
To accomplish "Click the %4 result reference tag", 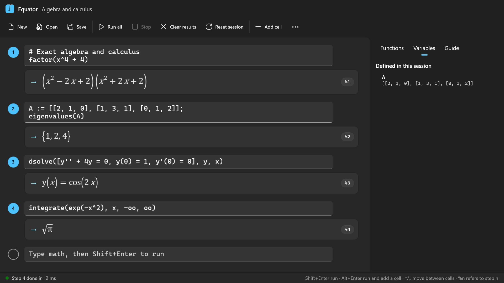I will pos(347,230).
